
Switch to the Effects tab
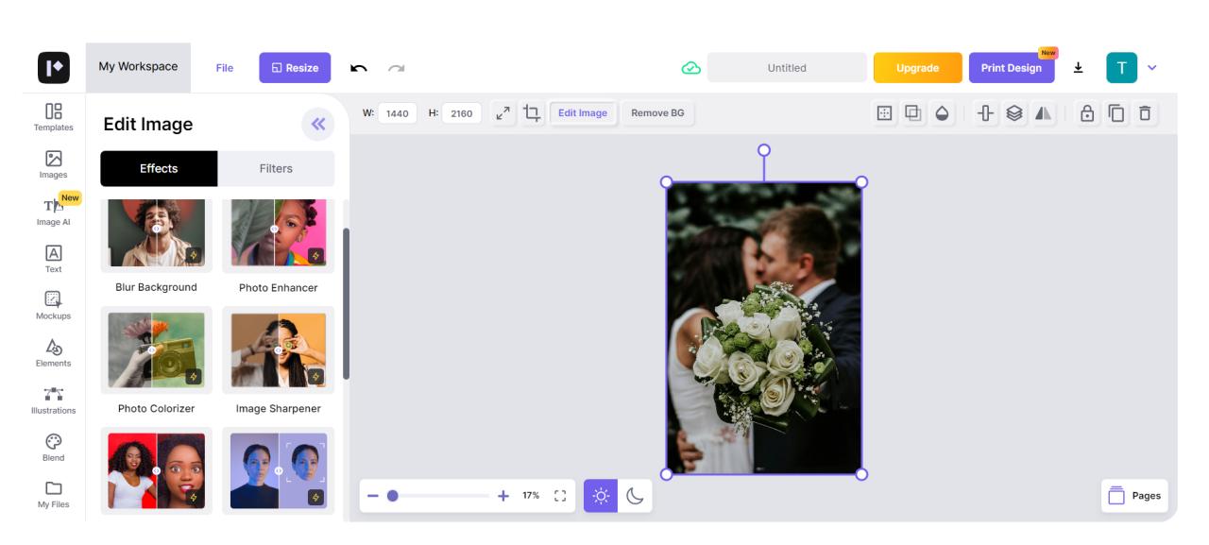159,168
